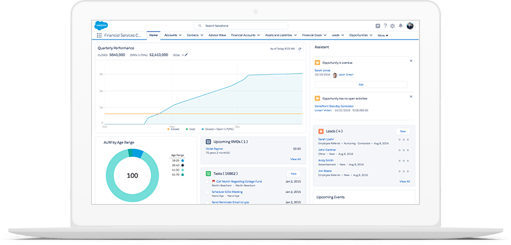The width and height of the screenshot is (511, 245).
Task: Edit the goal with pencil icon
Action: [186, 55]
